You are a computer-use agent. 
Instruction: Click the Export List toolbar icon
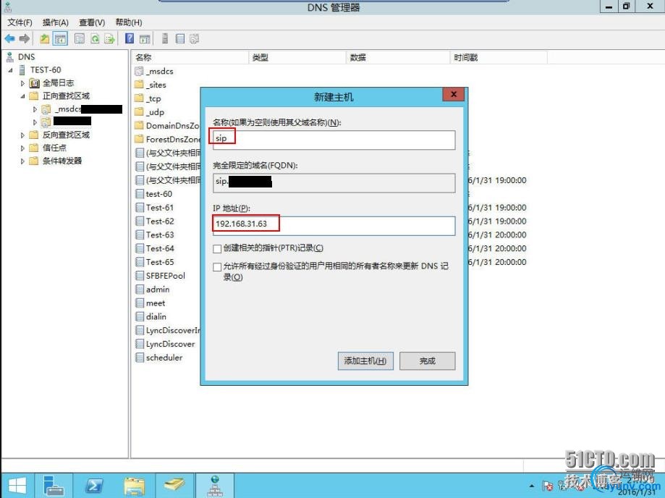click(110, 39)
